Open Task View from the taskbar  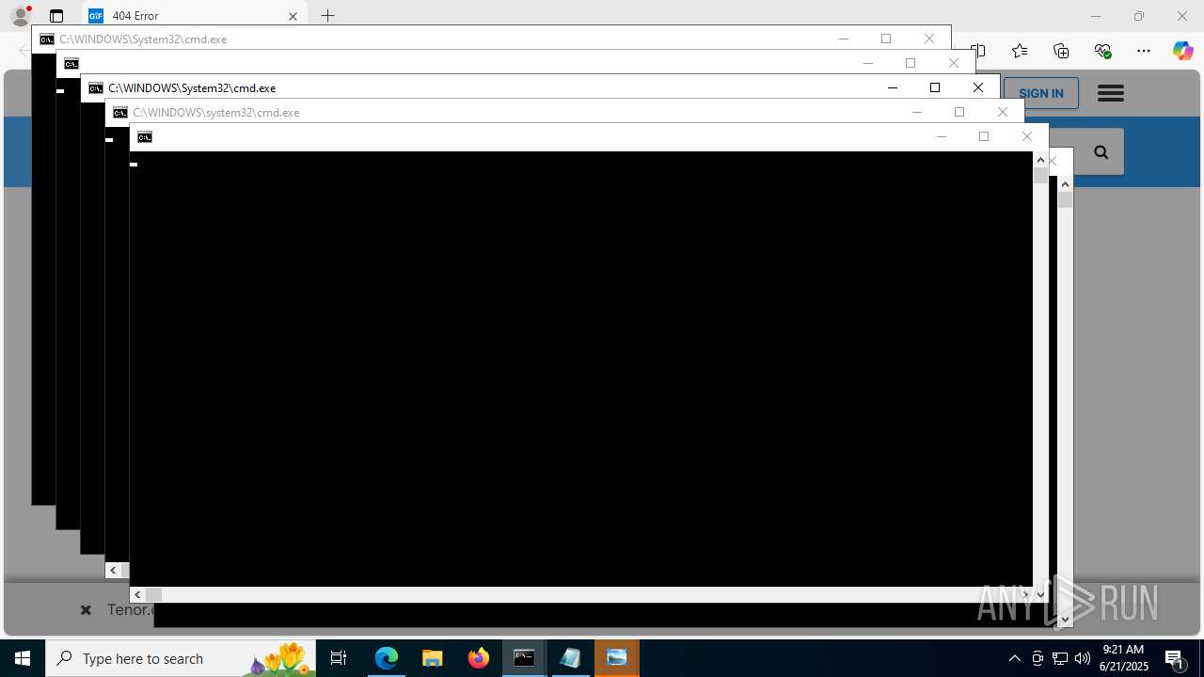click(x=339, y=658)
